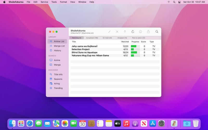
Task: Select Shiroi Suna no Aquatope row
Action: 115,53
